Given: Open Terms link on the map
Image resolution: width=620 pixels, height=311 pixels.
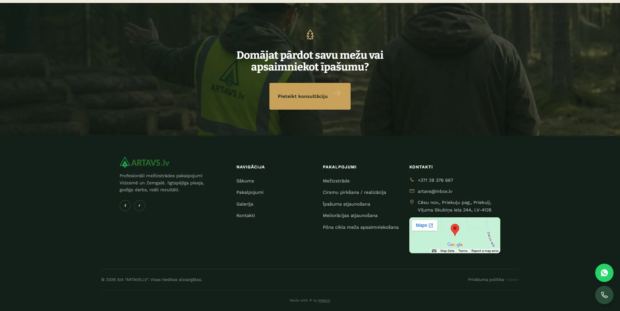Looking at the screenshot, I should [463, 251].
